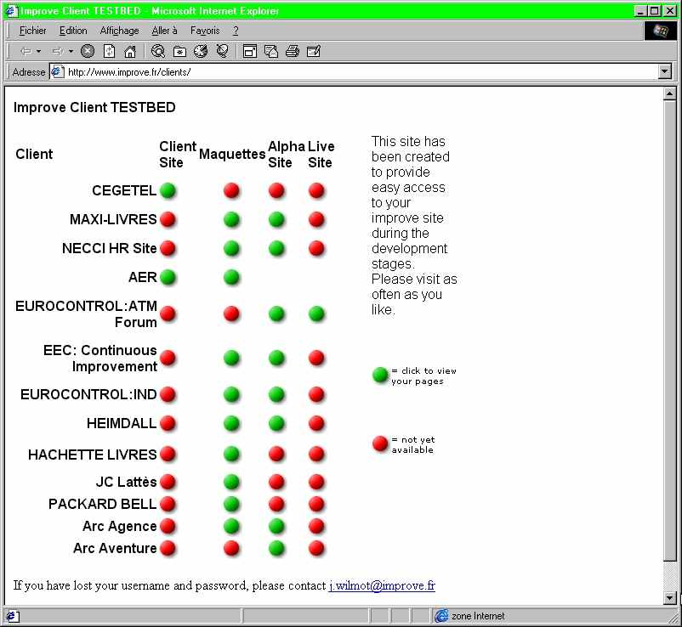This screenshot has width=682, height=627.
Task: Open the Channels satellite dish icon
Action: (x=222, y=51)
